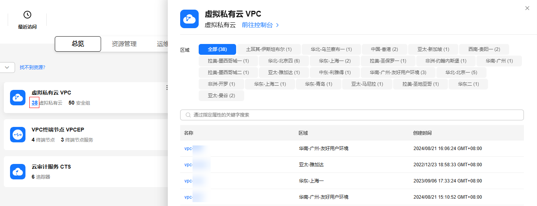Open the dropdown next to 找不到资源
This screenshot has height=206, width=537.
pos(7,67)
